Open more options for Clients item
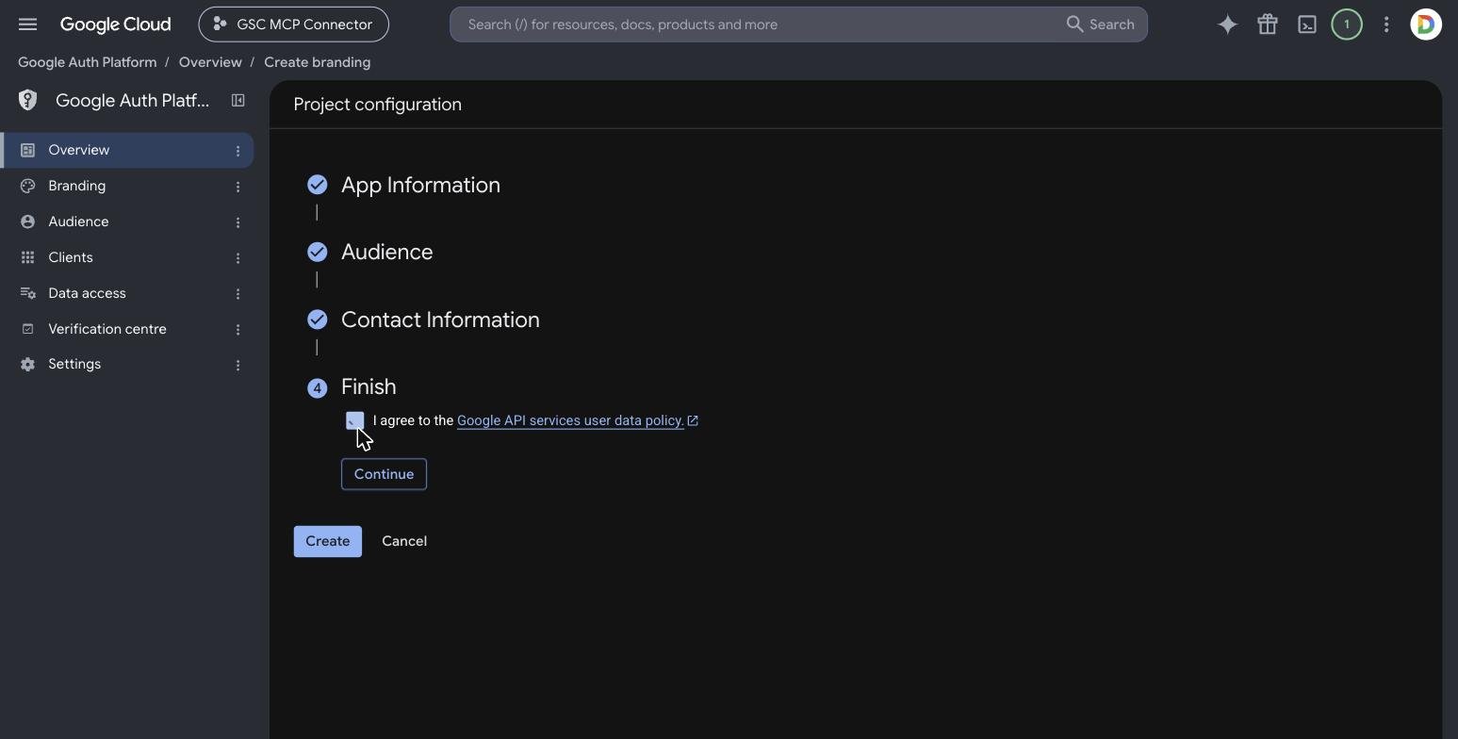Viewport: 1458px width, 739px height. [238, 258]
